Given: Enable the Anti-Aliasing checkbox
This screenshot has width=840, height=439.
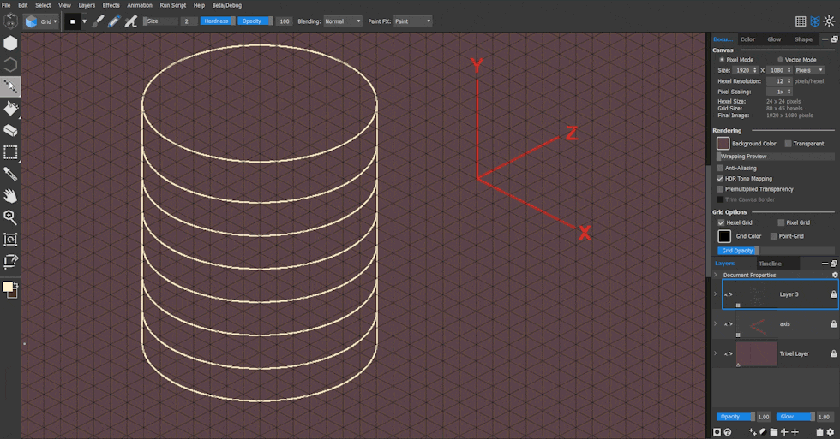Looking at the screenshot, I should (x=720, y=169).
